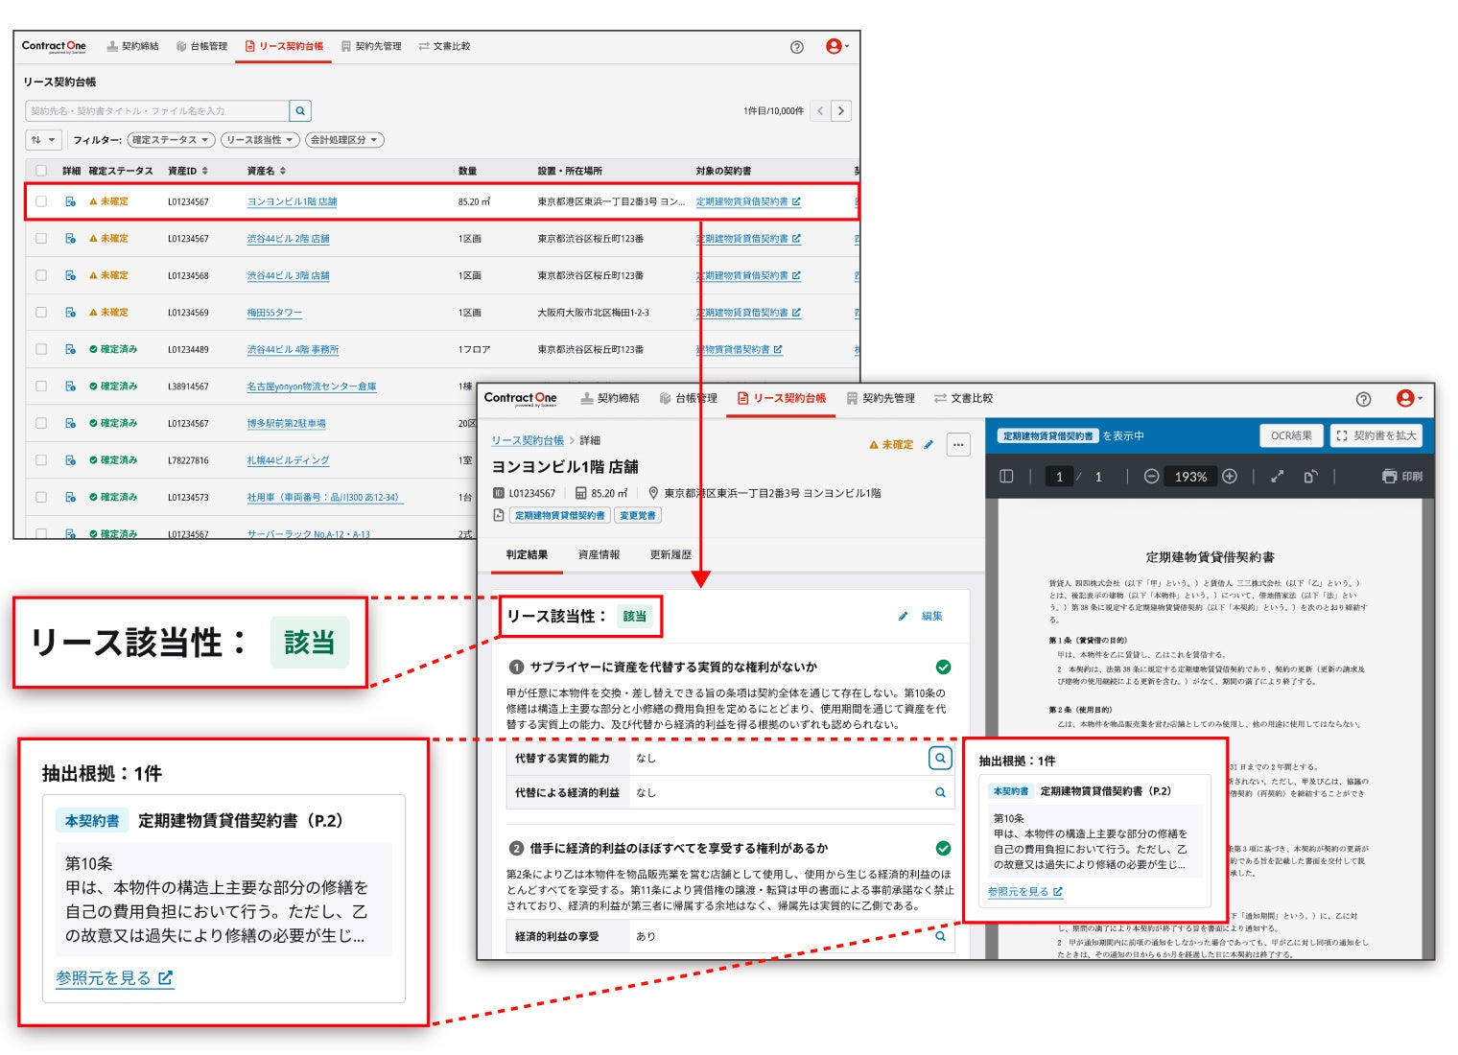Open detail icon for ヨンヨンビル1階 店舗 row
Screen dimensions: 1458x1055
(70, 201)
